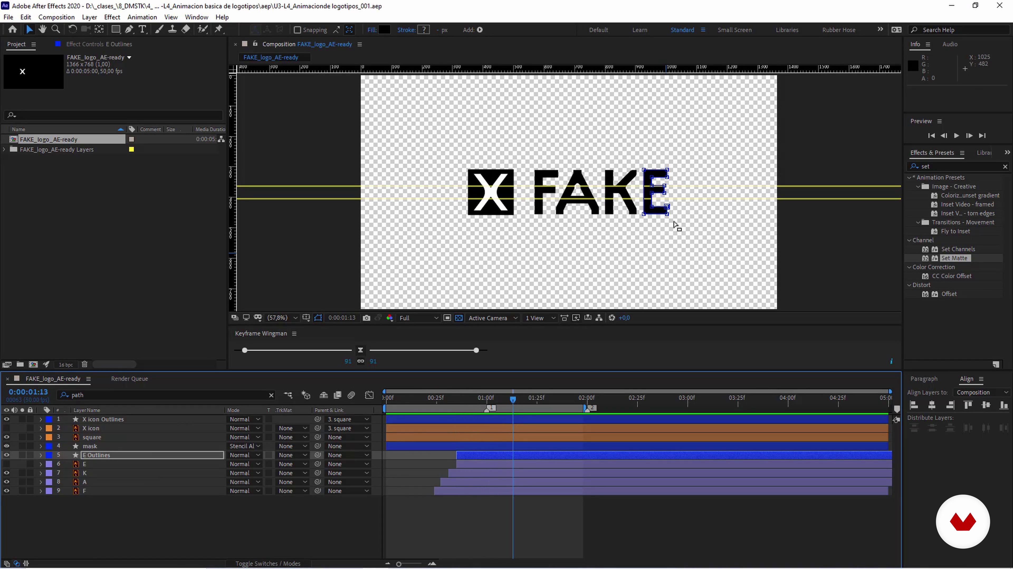This screenshot has width=1013, height=569.
Task: Choose the Small Screen workspace
Action: click(x=734, y=30)
